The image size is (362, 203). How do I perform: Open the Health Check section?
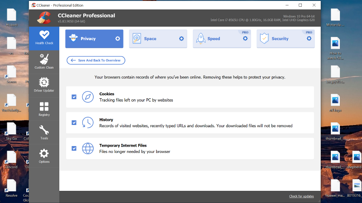44,38
